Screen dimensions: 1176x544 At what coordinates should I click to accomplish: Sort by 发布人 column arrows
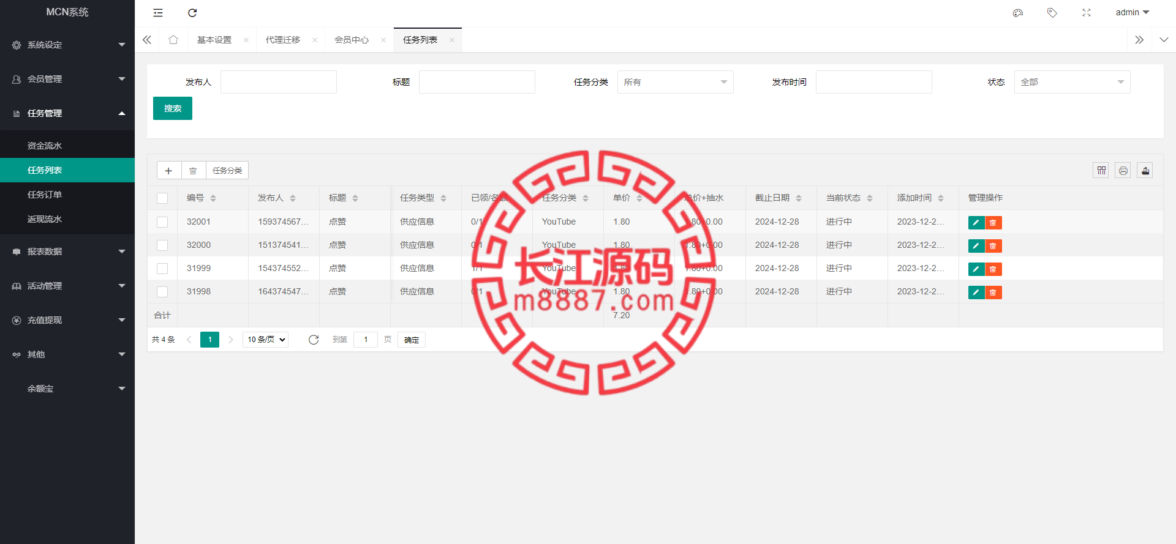coord(293,198)
